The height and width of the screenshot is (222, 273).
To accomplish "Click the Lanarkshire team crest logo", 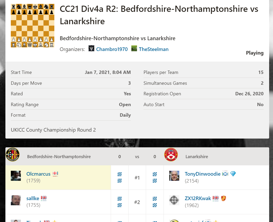I will point(171,155).
